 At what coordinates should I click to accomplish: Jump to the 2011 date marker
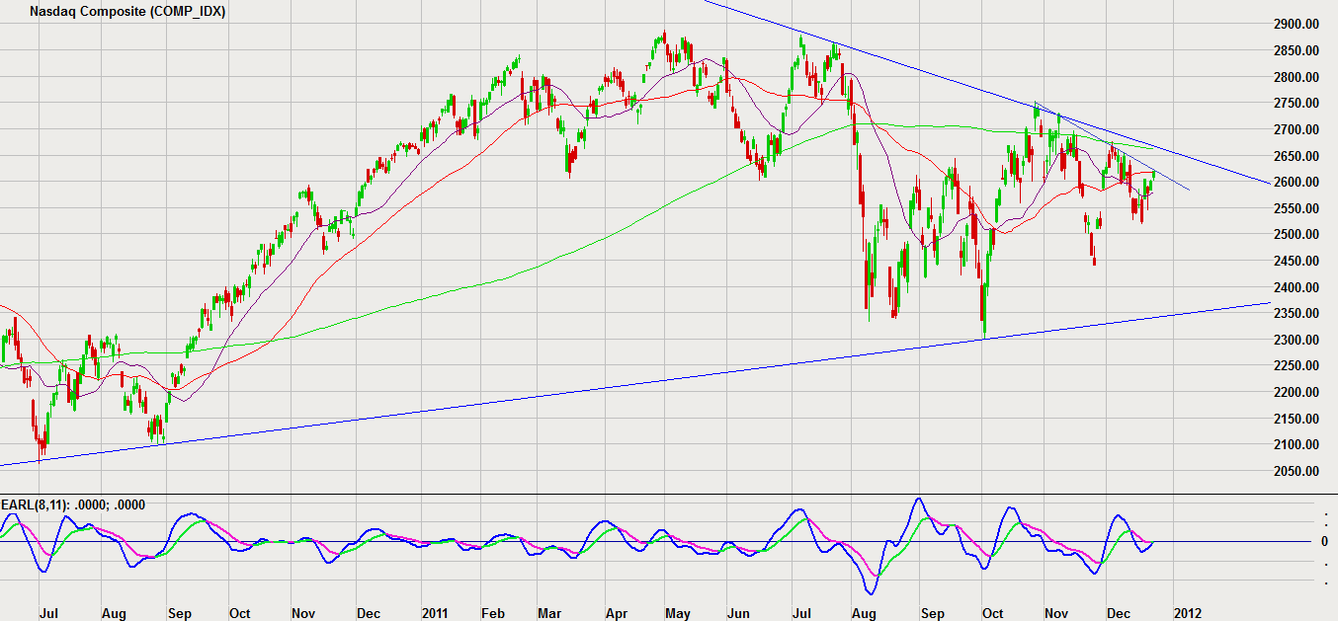[x=435, y=613]
